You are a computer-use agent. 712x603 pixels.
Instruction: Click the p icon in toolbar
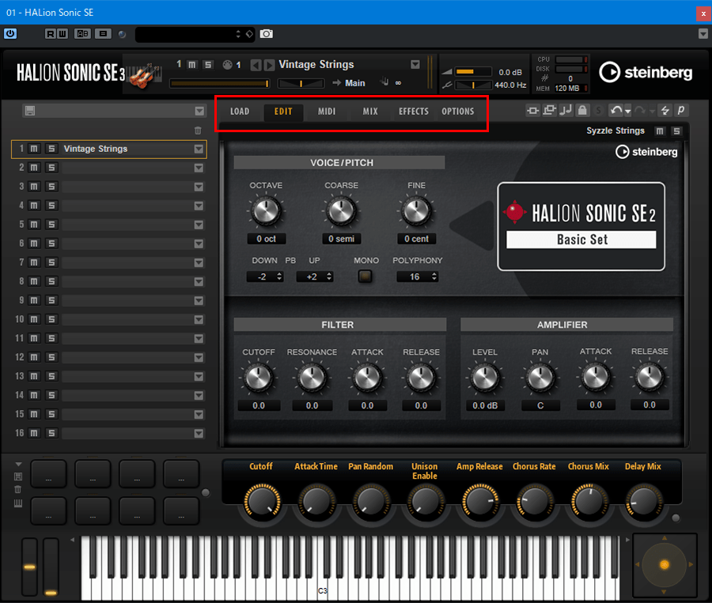pyautogui.click(x=681, y=110)
